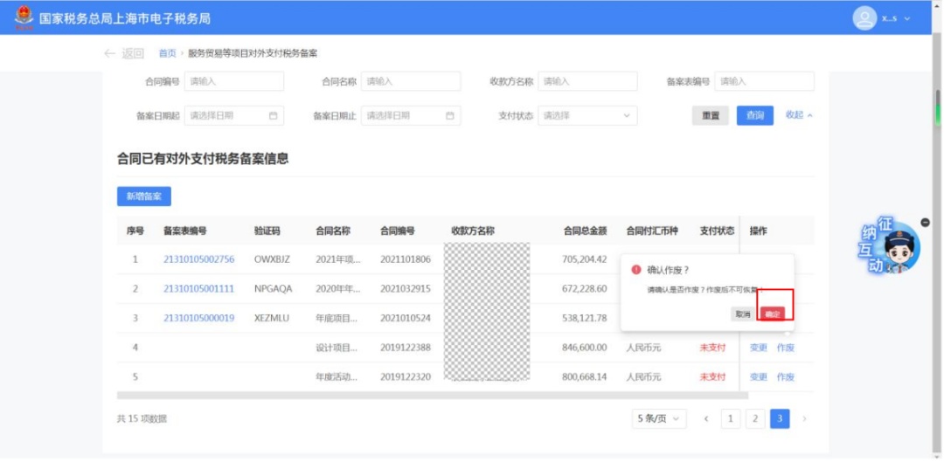
Task: Click the 验证码 cell OWXBJZ
Action: pos(272,259)
